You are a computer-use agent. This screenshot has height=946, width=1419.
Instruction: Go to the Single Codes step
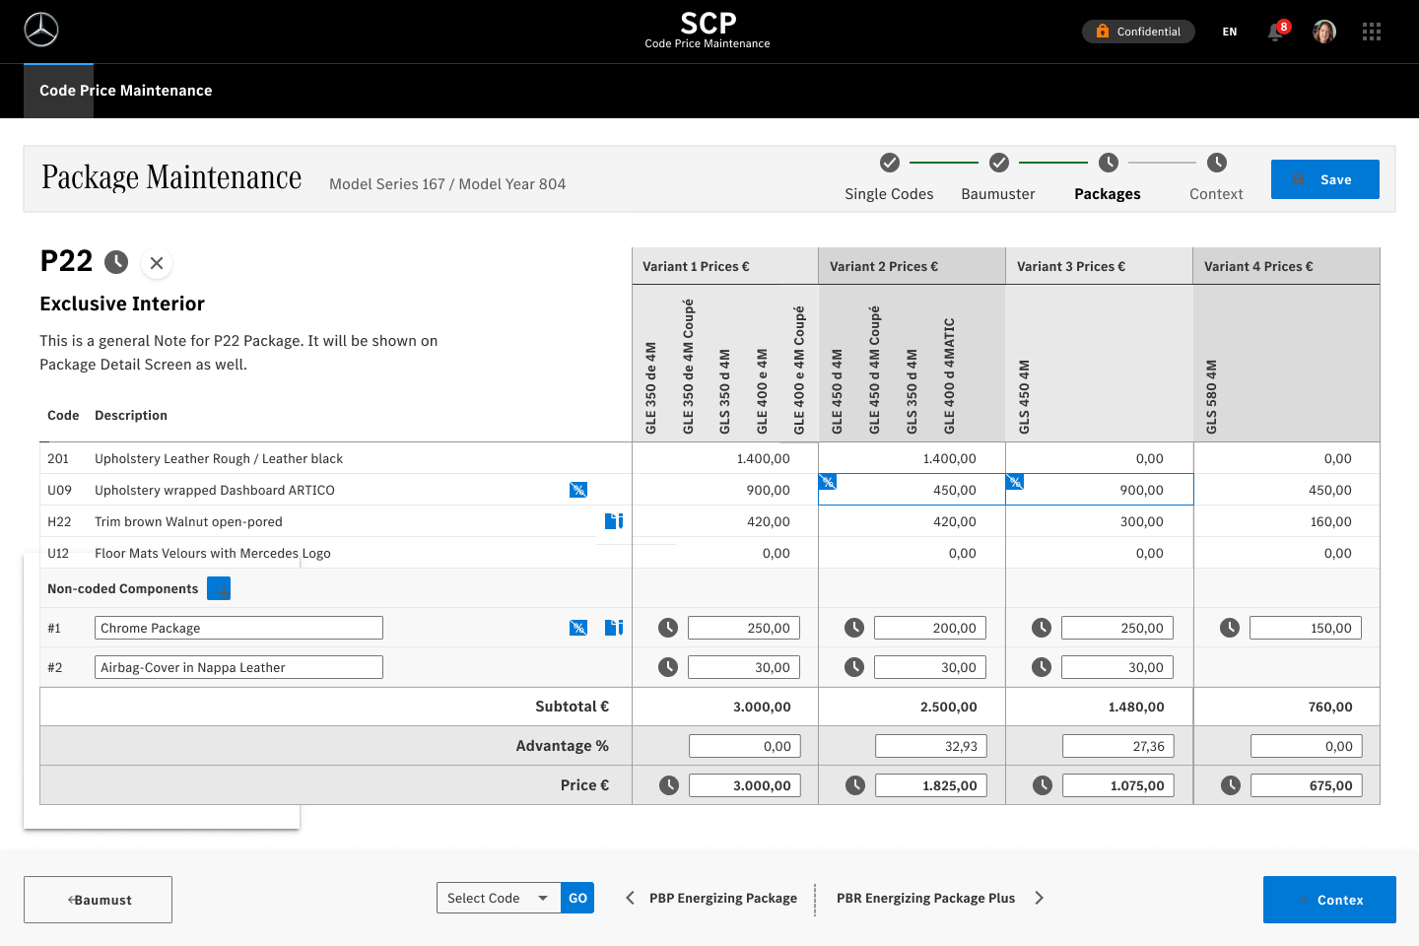(889, 194)
